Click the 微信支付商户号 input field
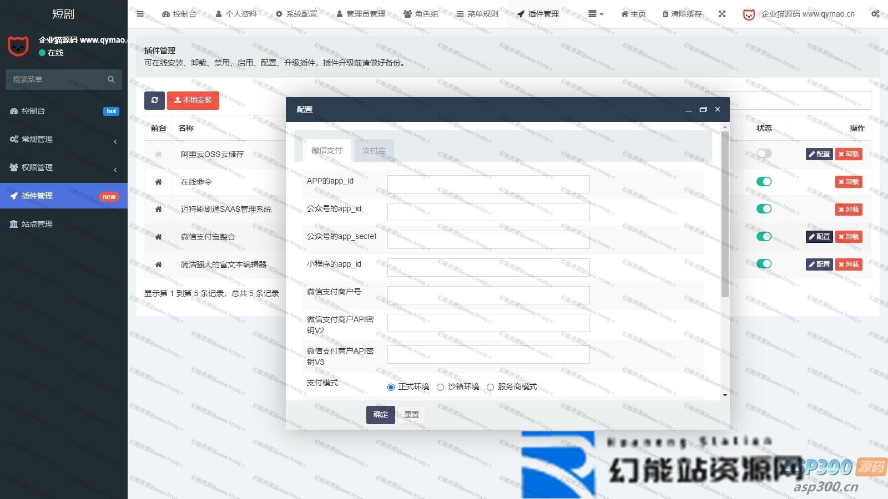The width and height of the screenshot is (888, 499). pyautogui.click(x=488, y=295)
